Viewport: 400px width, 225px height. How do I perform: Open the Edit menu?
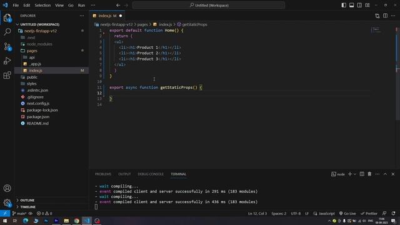(26, 5)
